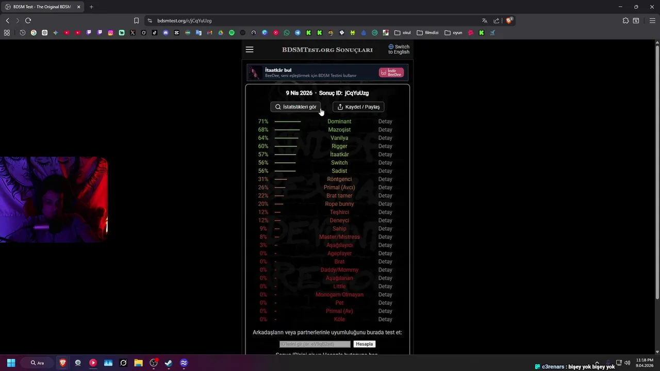Open the CapCut bookmark icon

tap(176, 32)
